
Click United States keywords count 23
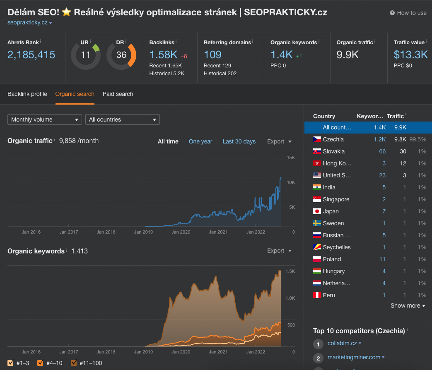point(382,175)
